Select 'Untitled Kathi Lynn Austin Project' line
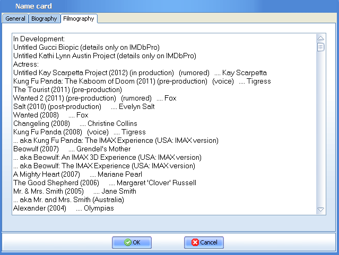 point(105,56)
